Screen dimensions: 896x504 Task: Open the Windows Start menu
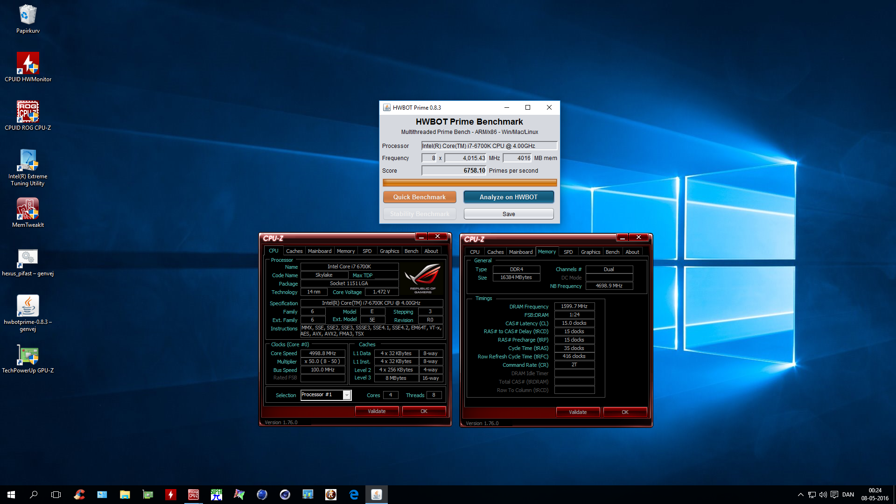coord(11,495)
